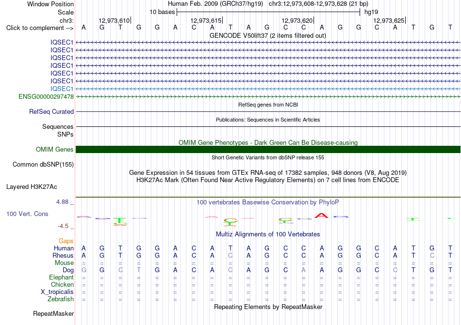Viewport: 461px width, 325px height.
Task: Click the '10 bases' scale bar label
Action: pos(162,12)
